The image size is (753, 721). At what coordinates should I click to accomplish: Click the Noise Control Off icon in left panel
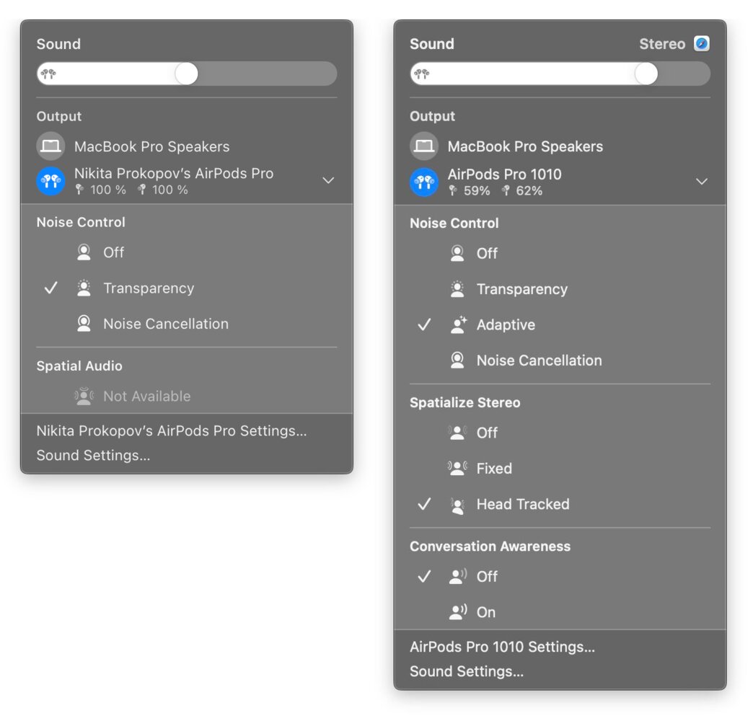point(84,252)
